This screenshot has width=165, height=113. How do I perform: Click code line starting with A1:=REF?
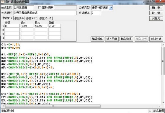[26, 54]
